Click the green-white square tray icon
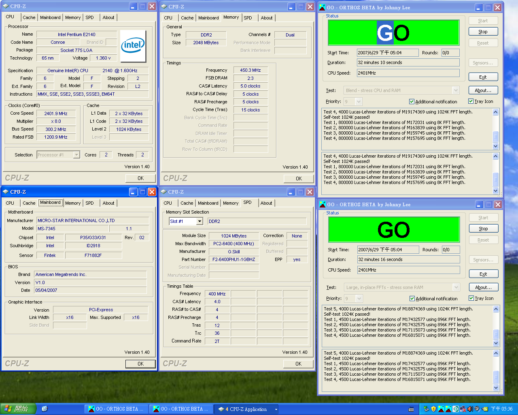The height and width of the screenshot is (415, 518). pos(456,409)
